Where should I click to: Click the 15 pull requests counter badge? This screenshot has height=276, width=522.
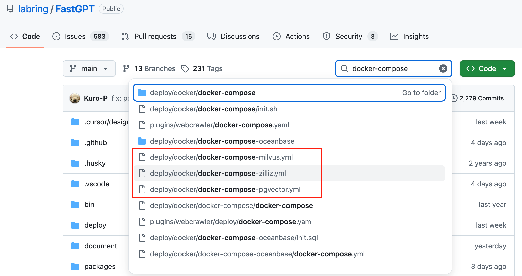pyautogui.click(x=188, y=36)
